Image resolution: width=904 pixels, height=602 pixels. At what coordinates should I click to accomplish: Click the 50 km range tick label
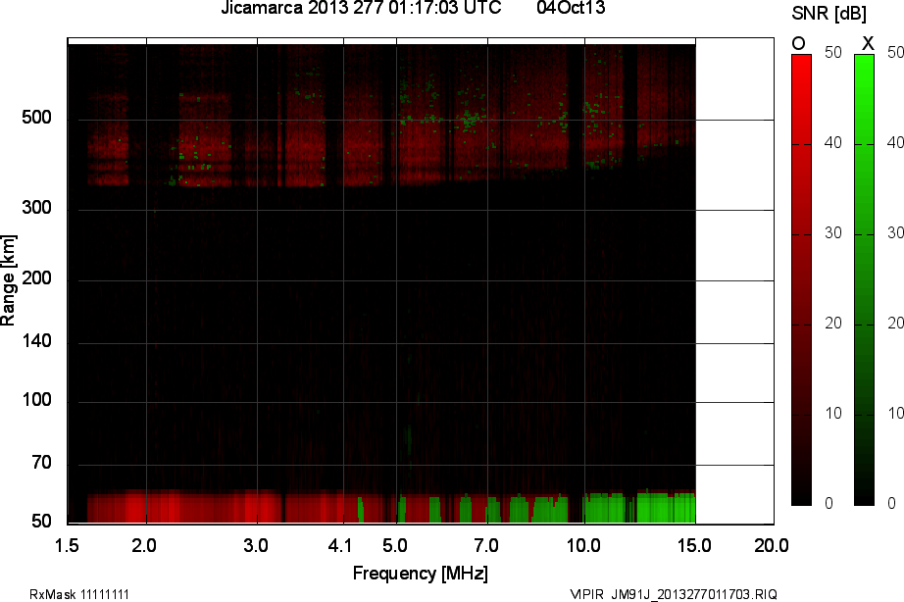(41, 522)
